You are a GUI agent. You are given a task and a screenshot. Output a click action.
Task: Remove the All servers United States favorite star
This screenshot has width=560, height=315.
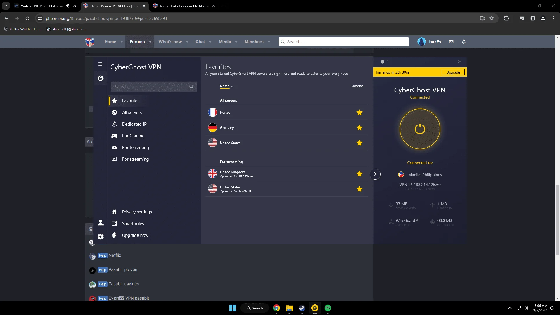(359, 143)
